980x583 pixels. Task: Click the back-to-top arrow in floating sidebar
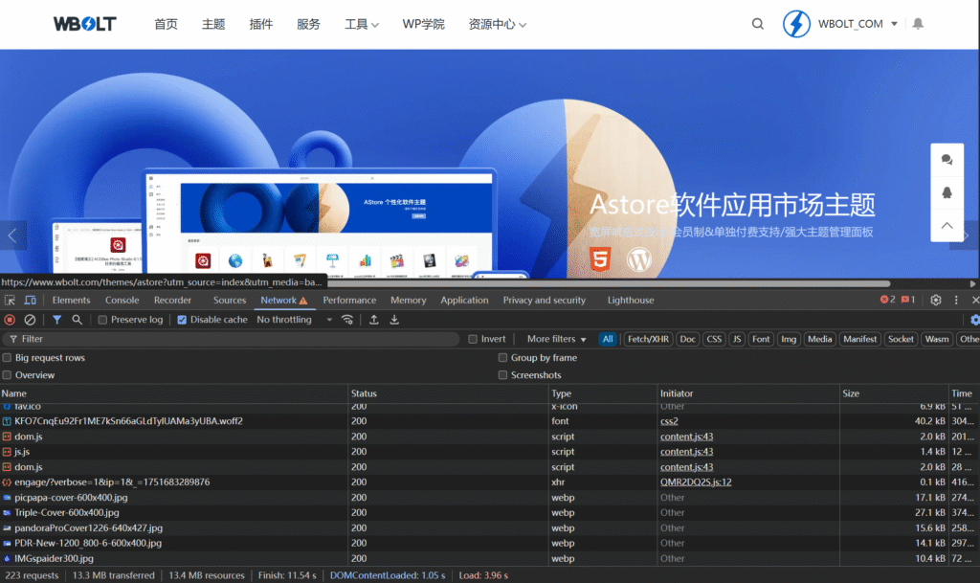[947, 226]
